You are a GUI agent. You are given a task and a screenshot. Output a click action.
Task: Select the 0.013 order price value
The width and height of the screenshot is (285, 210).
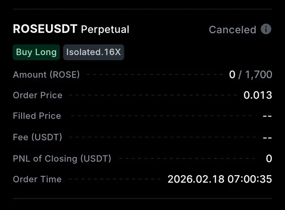coord(258,95)
